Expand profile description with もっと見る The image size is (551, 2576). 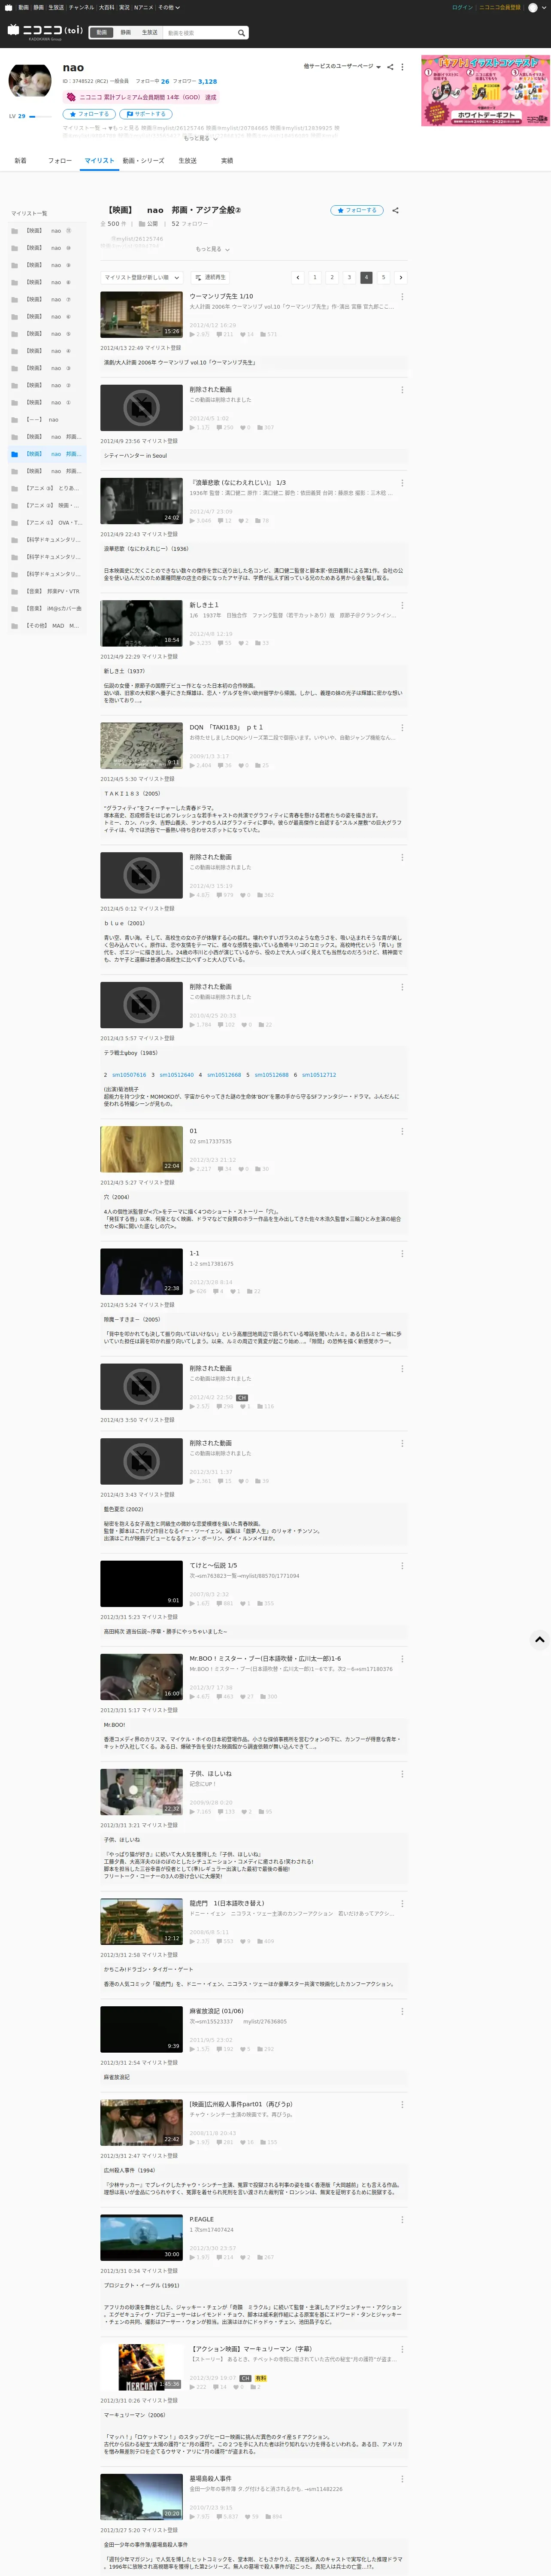[x=200, y=138]
